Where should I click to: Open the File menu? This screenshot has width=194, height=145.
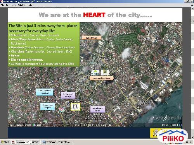point(2,5)
